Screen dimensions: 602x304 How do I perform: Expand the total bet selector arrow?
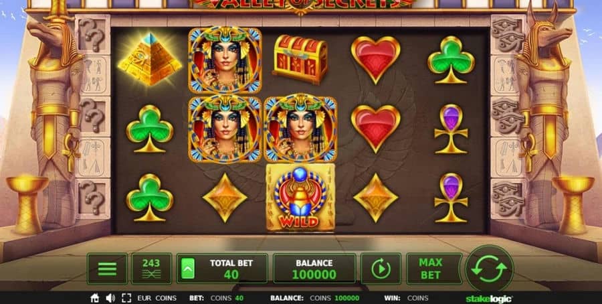(188, 269)
